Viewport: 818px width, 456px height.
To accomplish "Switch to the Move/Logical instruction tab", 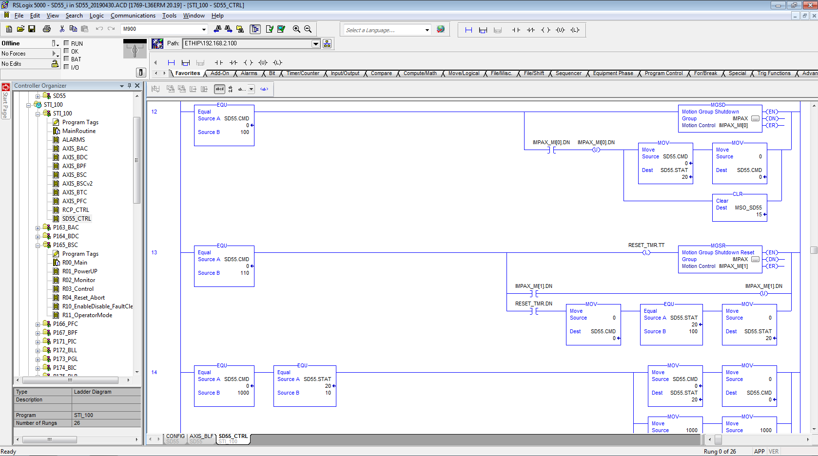I will click(464, 74).
